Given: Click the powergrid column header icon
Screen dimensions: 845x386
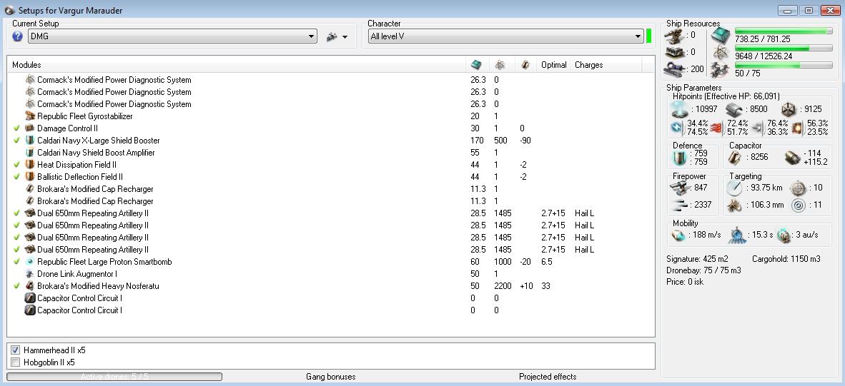Looking at the screenshot, I should 500,65.
